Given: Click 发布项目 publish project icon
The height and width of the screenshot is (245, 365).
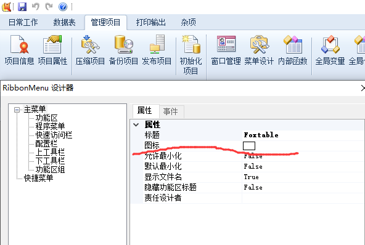Looking at the screenshot, I should pyautogui.click(x=157, y=50).
